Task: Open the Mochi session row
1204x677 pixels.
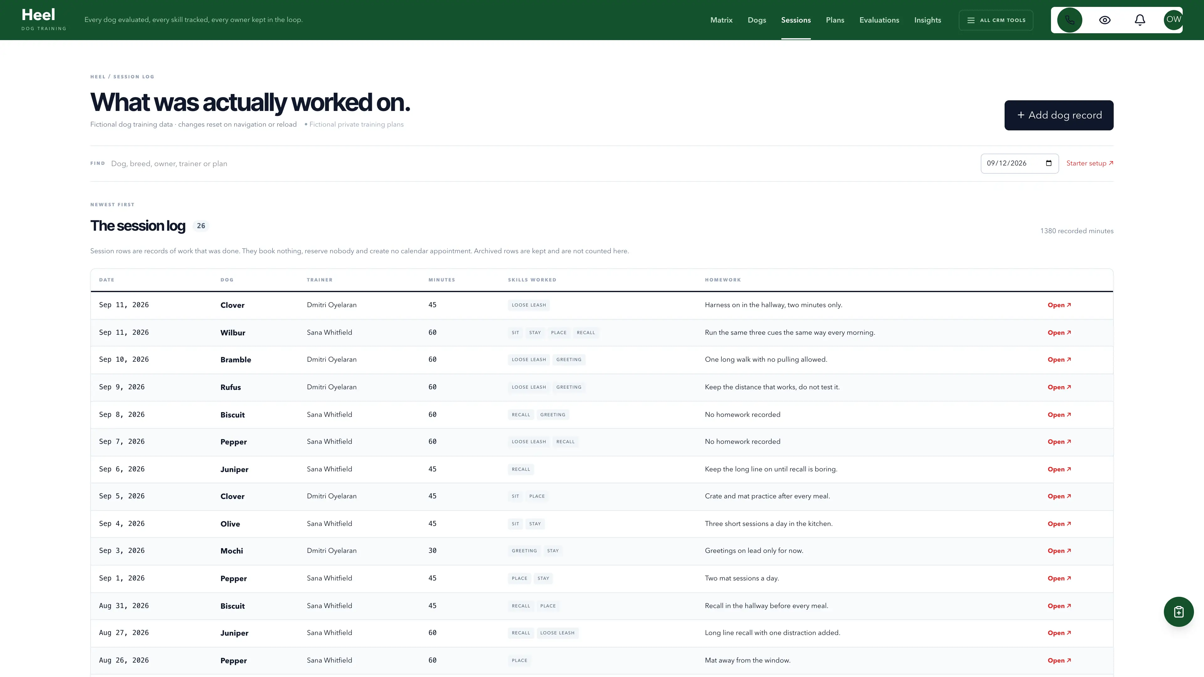Action: coord(1059,551)
